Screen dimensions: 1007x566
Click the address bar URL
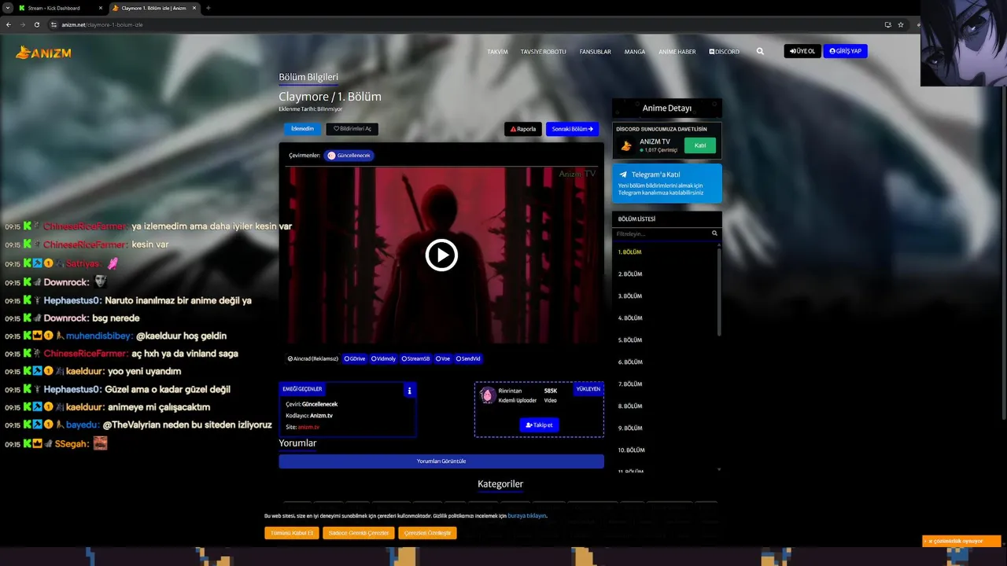coord(102,24)
